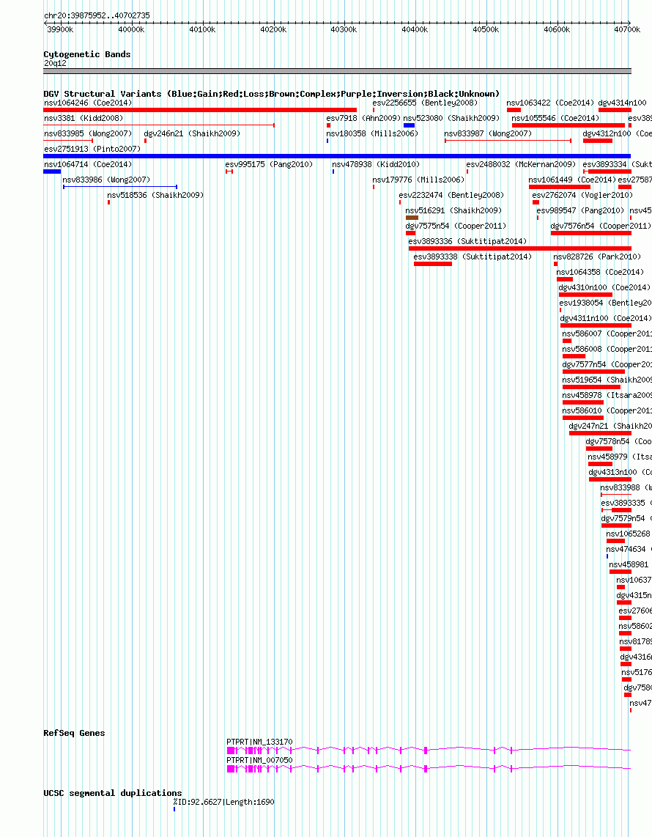
Task: Click the nsv516291 (Shaikh2009) label
Action: pos(453,211)
